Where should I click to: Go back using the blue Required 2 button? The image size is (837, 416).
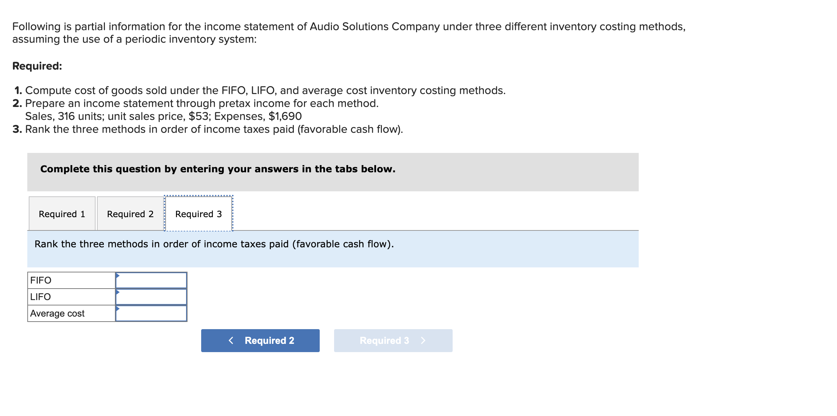pos(260,340)
